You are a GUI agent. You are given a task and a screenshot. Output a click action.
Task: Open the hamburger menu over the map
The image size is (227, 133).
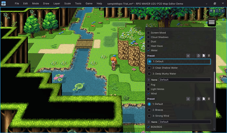212,22
